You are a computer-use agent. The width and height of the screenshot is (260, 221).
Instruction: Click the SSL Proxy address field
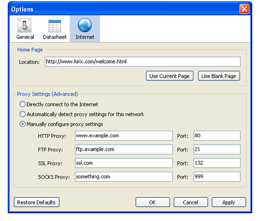coord(124,163)
